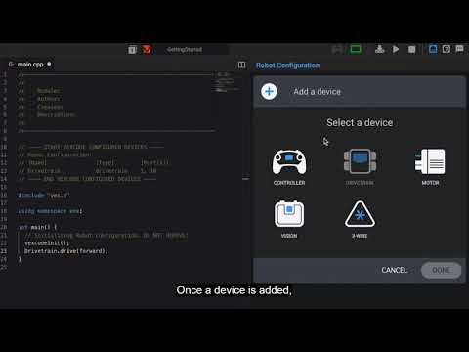Click the Run play icon
Viewport: 469px width, 352px height.
(396, 49)
